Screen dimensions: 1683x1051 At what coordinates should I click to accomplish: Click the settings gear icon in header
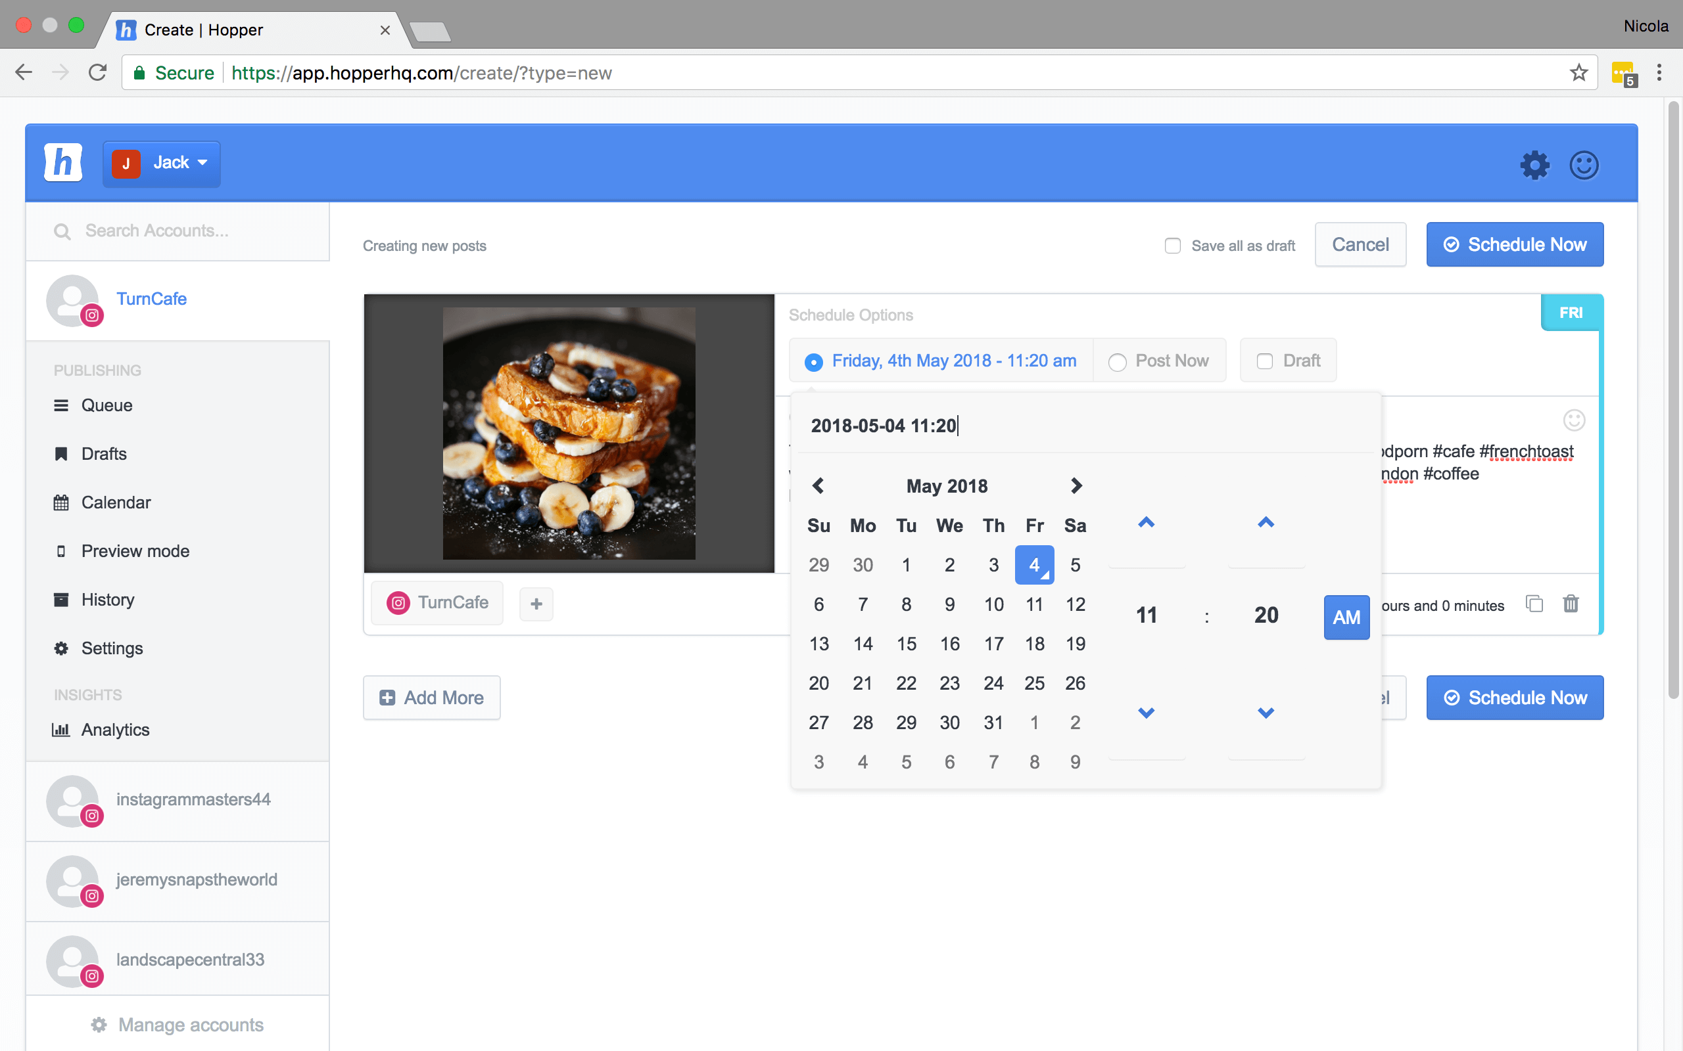(x=1534, y=165)
